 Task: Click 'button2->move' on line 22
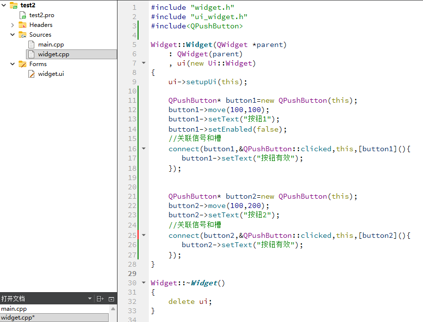click(x=197, y=206)
